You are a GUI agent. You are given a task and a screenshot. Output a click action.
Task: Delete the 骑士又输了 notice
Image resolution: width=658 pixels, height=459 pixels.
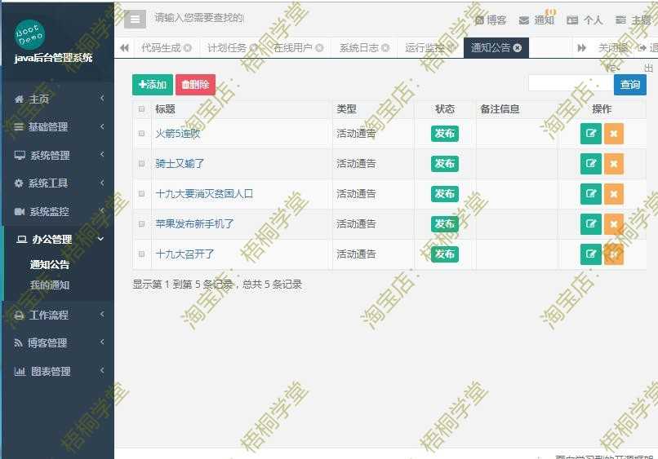tap(614, 164)
